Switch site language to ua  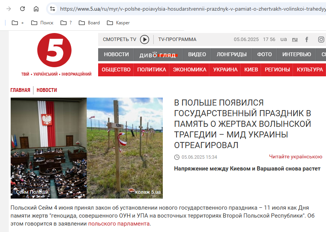click(284, 39)
